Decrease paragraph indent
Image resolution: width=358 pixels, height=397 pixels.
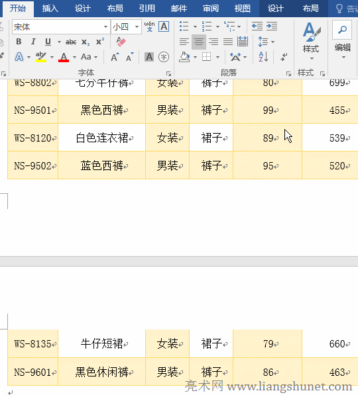pyautogui.click(x=257, y=26)
